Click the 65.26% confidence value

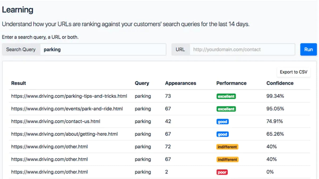[x=275, y=134]
